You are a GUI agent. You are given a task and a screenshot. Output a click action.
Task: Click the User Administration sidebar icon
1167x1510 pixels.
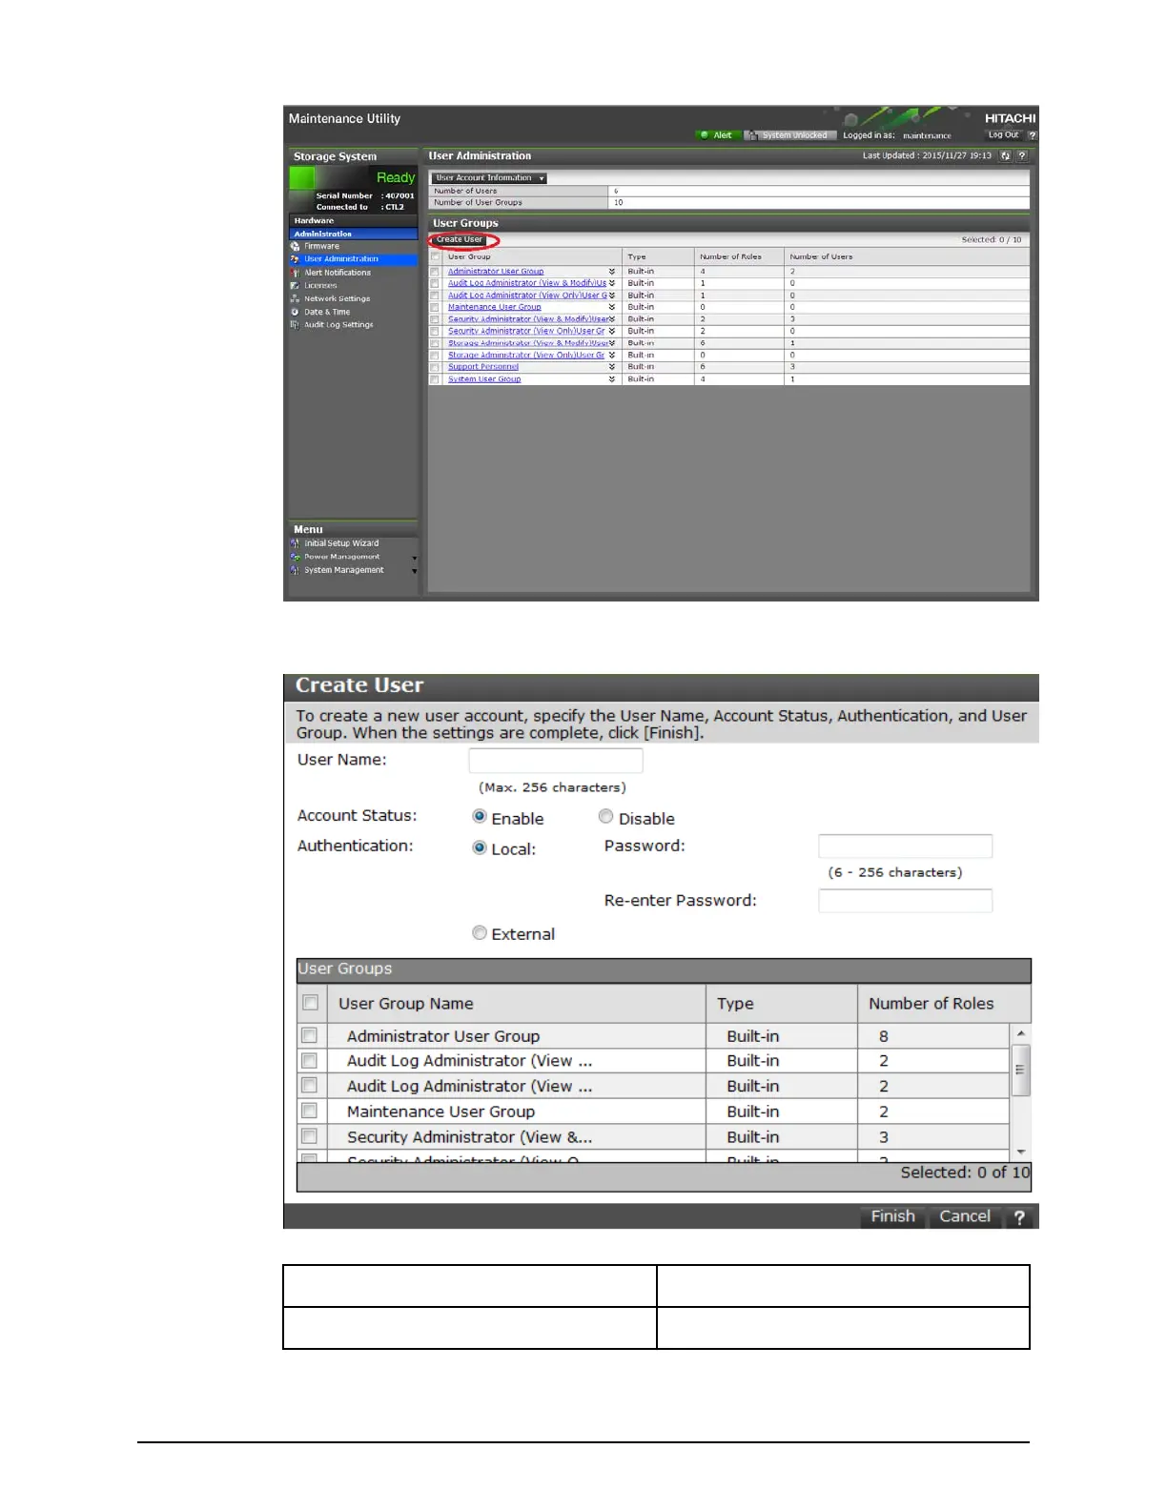[295, 259]
